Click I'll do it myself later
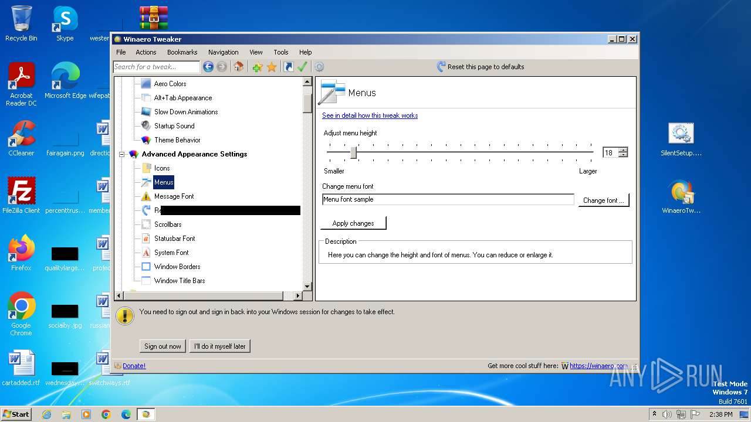Image resolution: width=751 pixels, height=422 pixels. (220, 346)
